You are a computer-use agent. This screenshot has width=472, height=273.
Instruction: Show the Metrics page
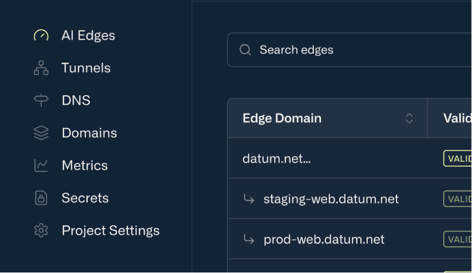click(84, 165)
